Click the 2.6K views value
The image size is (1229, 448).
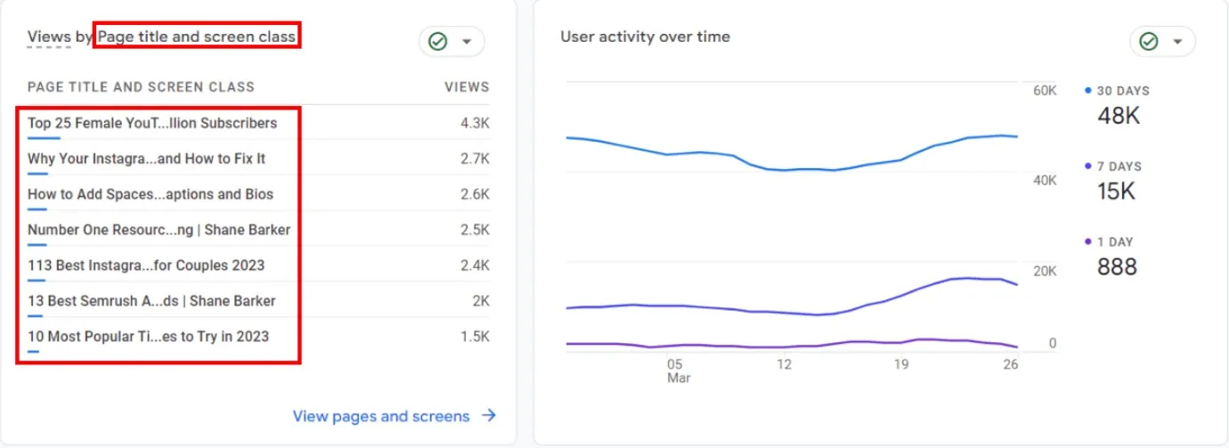pyautogui.click(x=475, y=194)
